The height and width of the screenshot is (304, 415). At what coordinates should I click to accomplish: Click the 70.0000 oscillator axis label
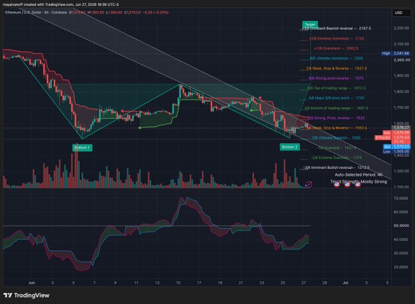click(401, 199)
